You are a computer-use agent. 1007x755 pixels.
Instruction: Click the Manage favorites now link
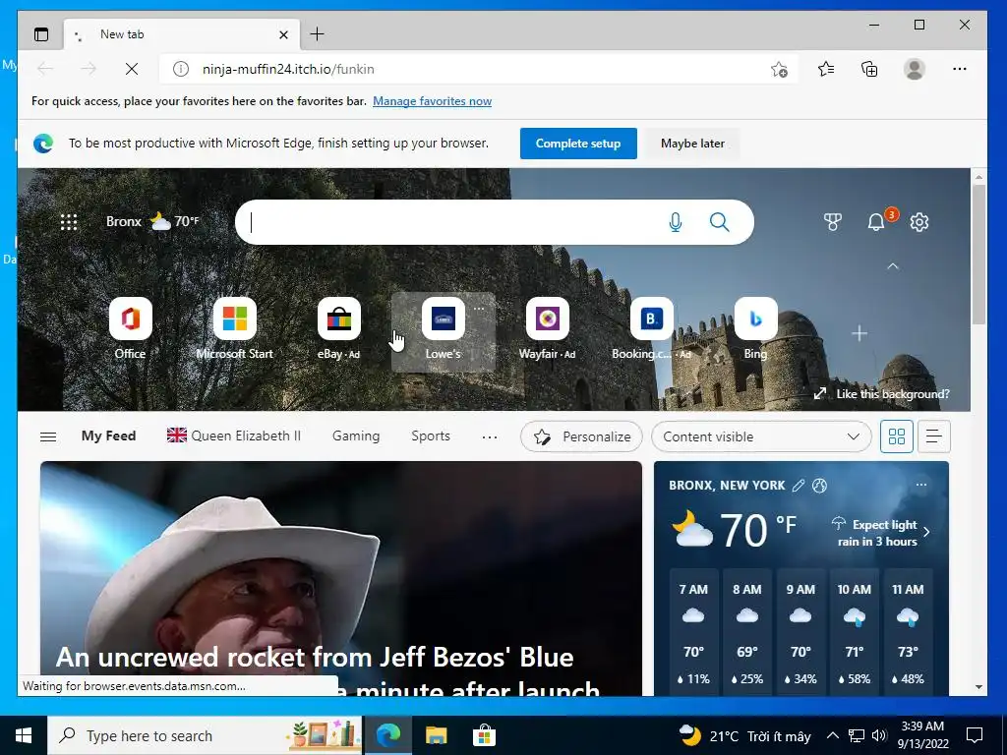click(433, 101)
